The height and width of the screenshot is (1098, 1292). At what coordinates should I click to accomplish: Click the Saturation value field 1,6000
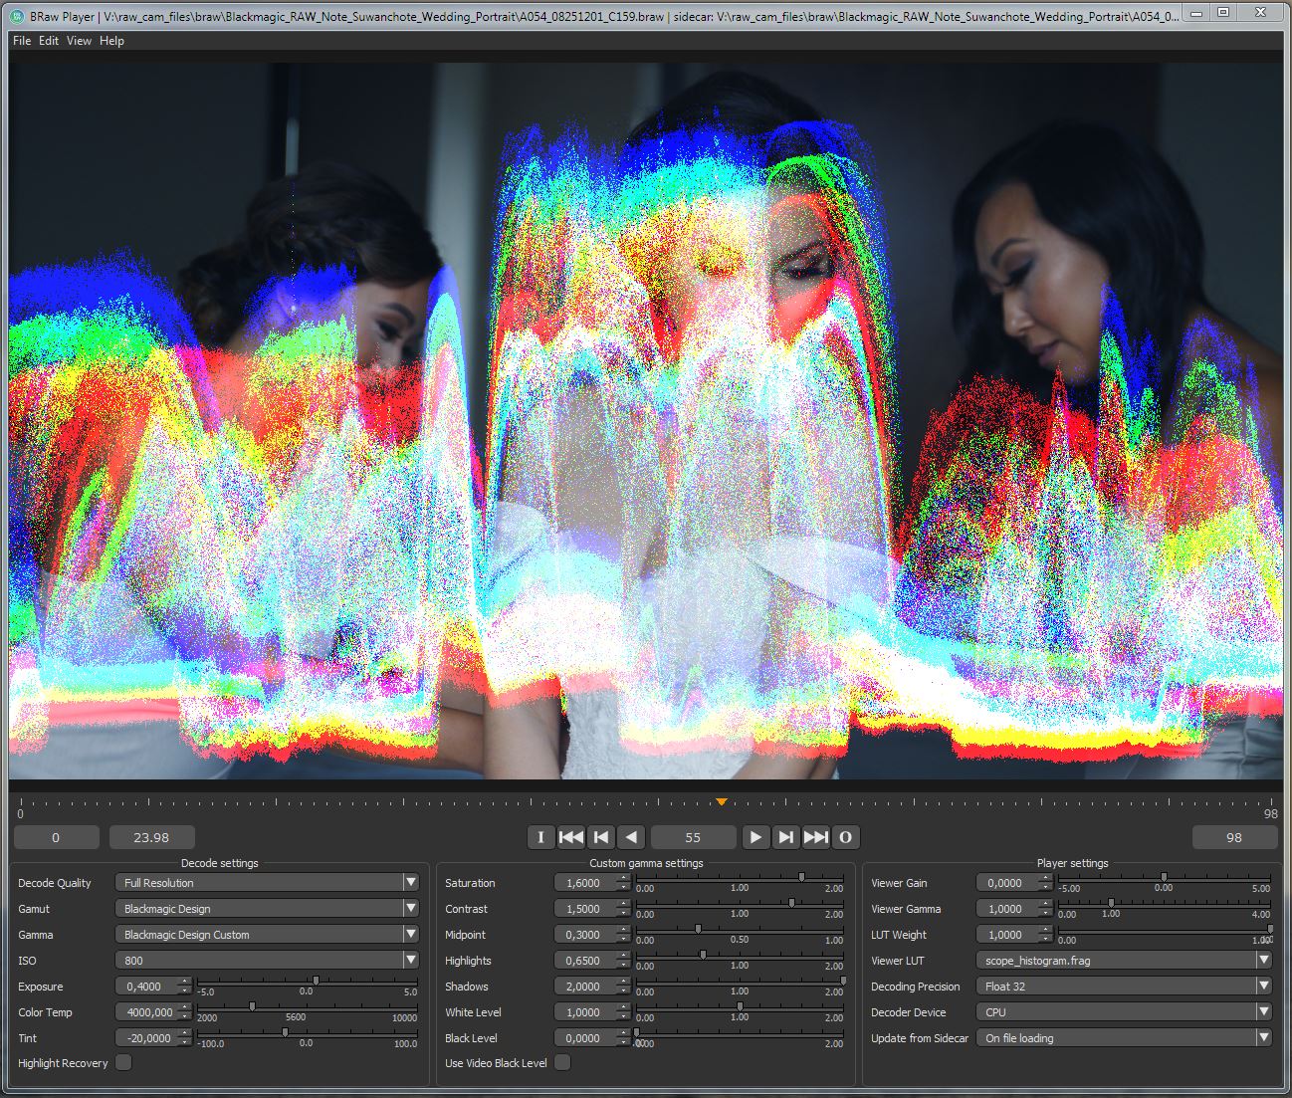592,882
